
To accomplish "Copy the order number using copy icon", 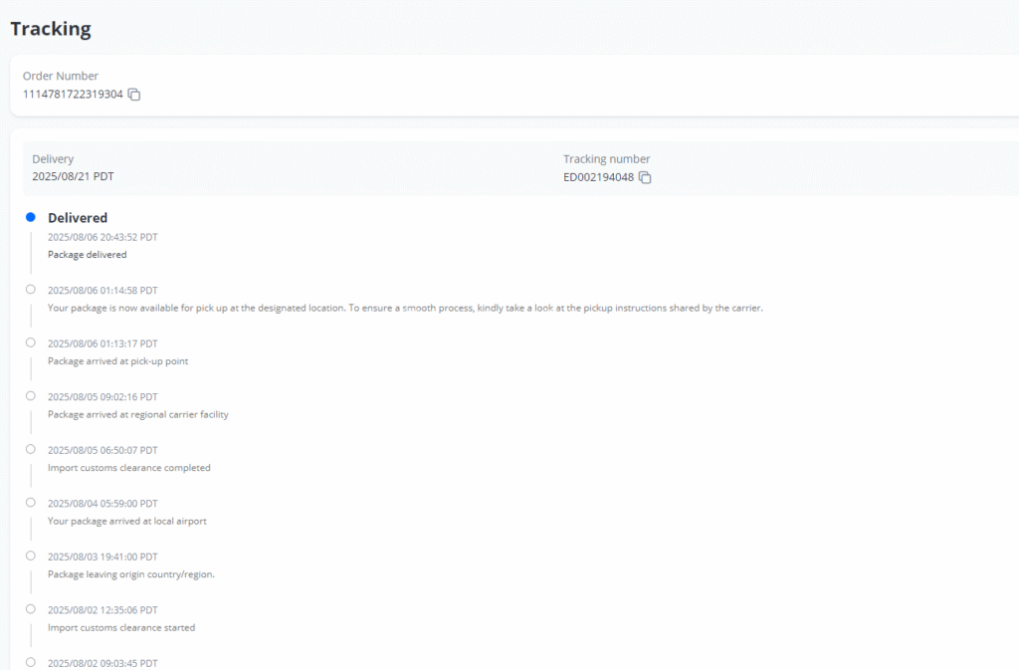I will point(134,95).
